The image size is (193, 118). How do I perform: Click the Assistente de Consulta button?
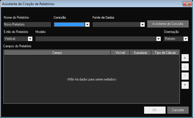168,24
